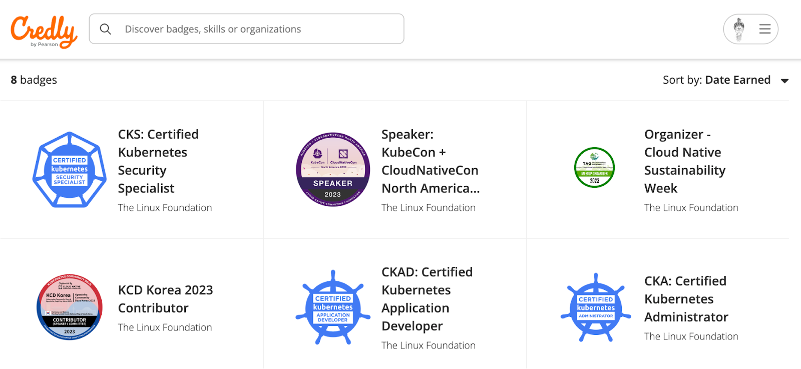Open the hamburger menu icon
This screenshot has height=369, width=801.
(764, 29)
